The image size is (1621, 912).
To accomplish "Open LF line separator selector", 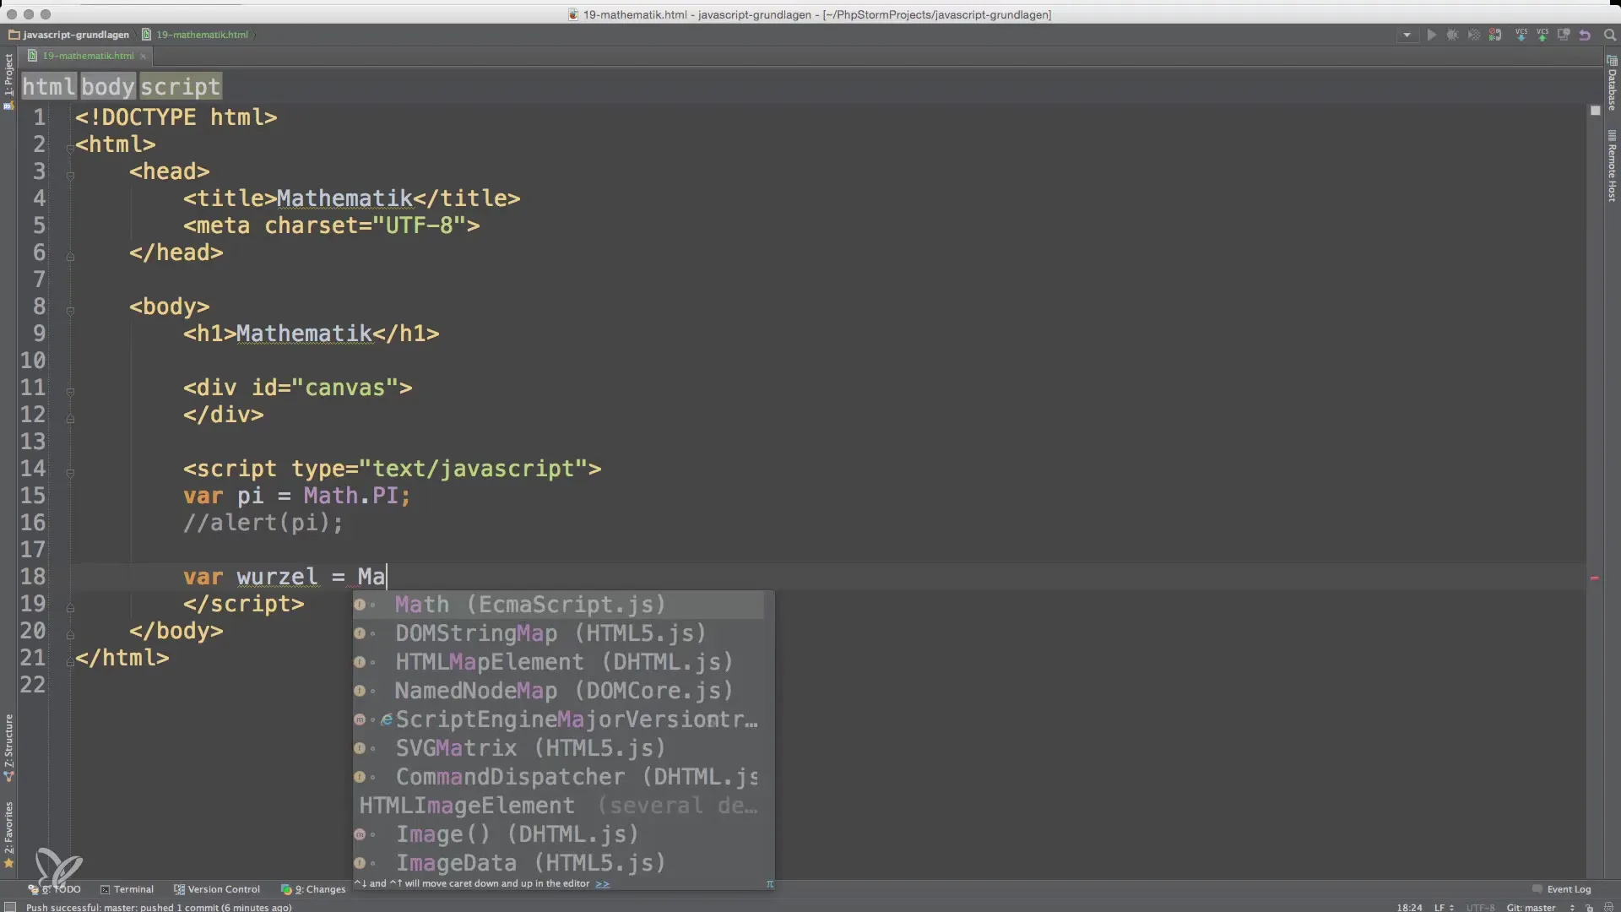I will (1444, 908).
